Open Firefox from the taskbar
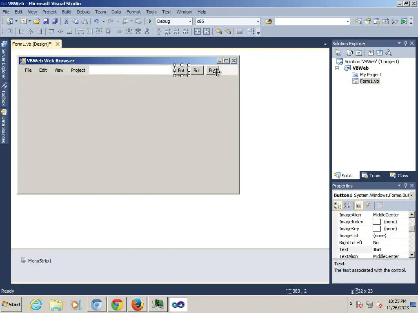The image size is (418, 313). coord(137,304)
